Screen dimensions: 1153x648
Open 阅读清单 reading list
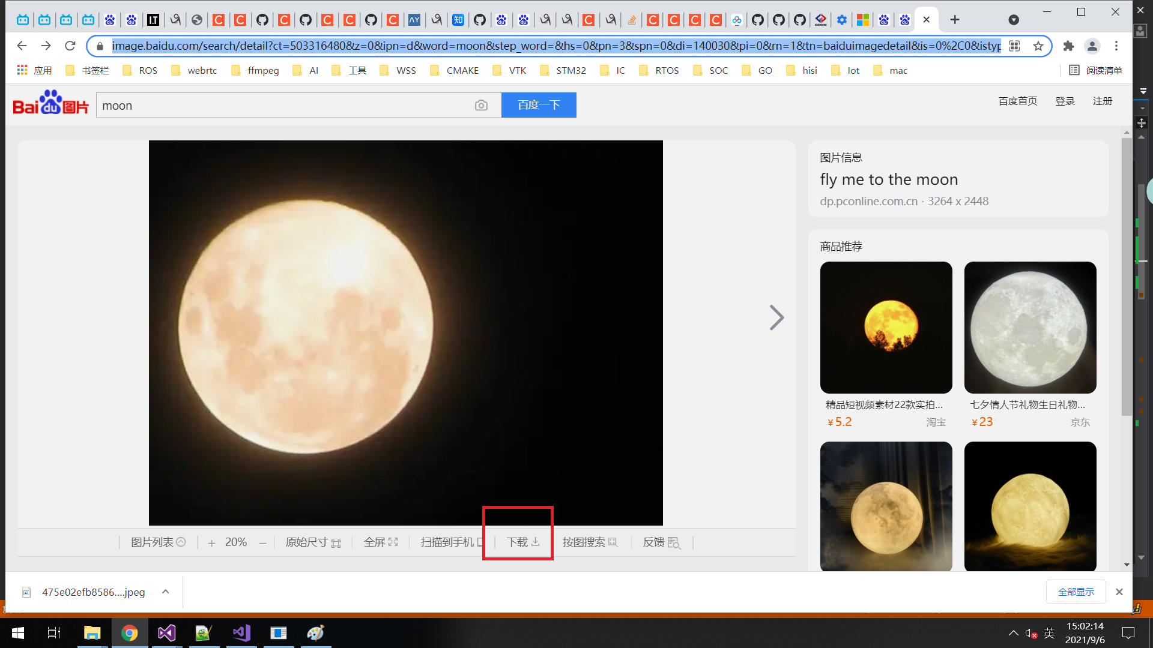(x=1095, y=70)
